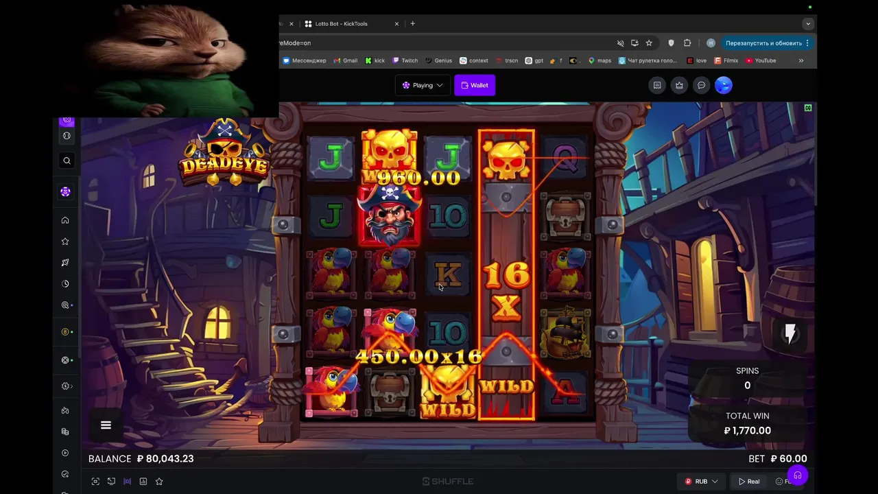Open the love bookmark
The image size is (878, 494).
point(697,60)
